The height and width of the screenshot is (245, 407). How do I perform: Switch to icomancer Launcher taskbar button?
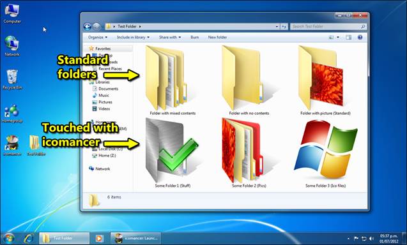click(135, 238)
